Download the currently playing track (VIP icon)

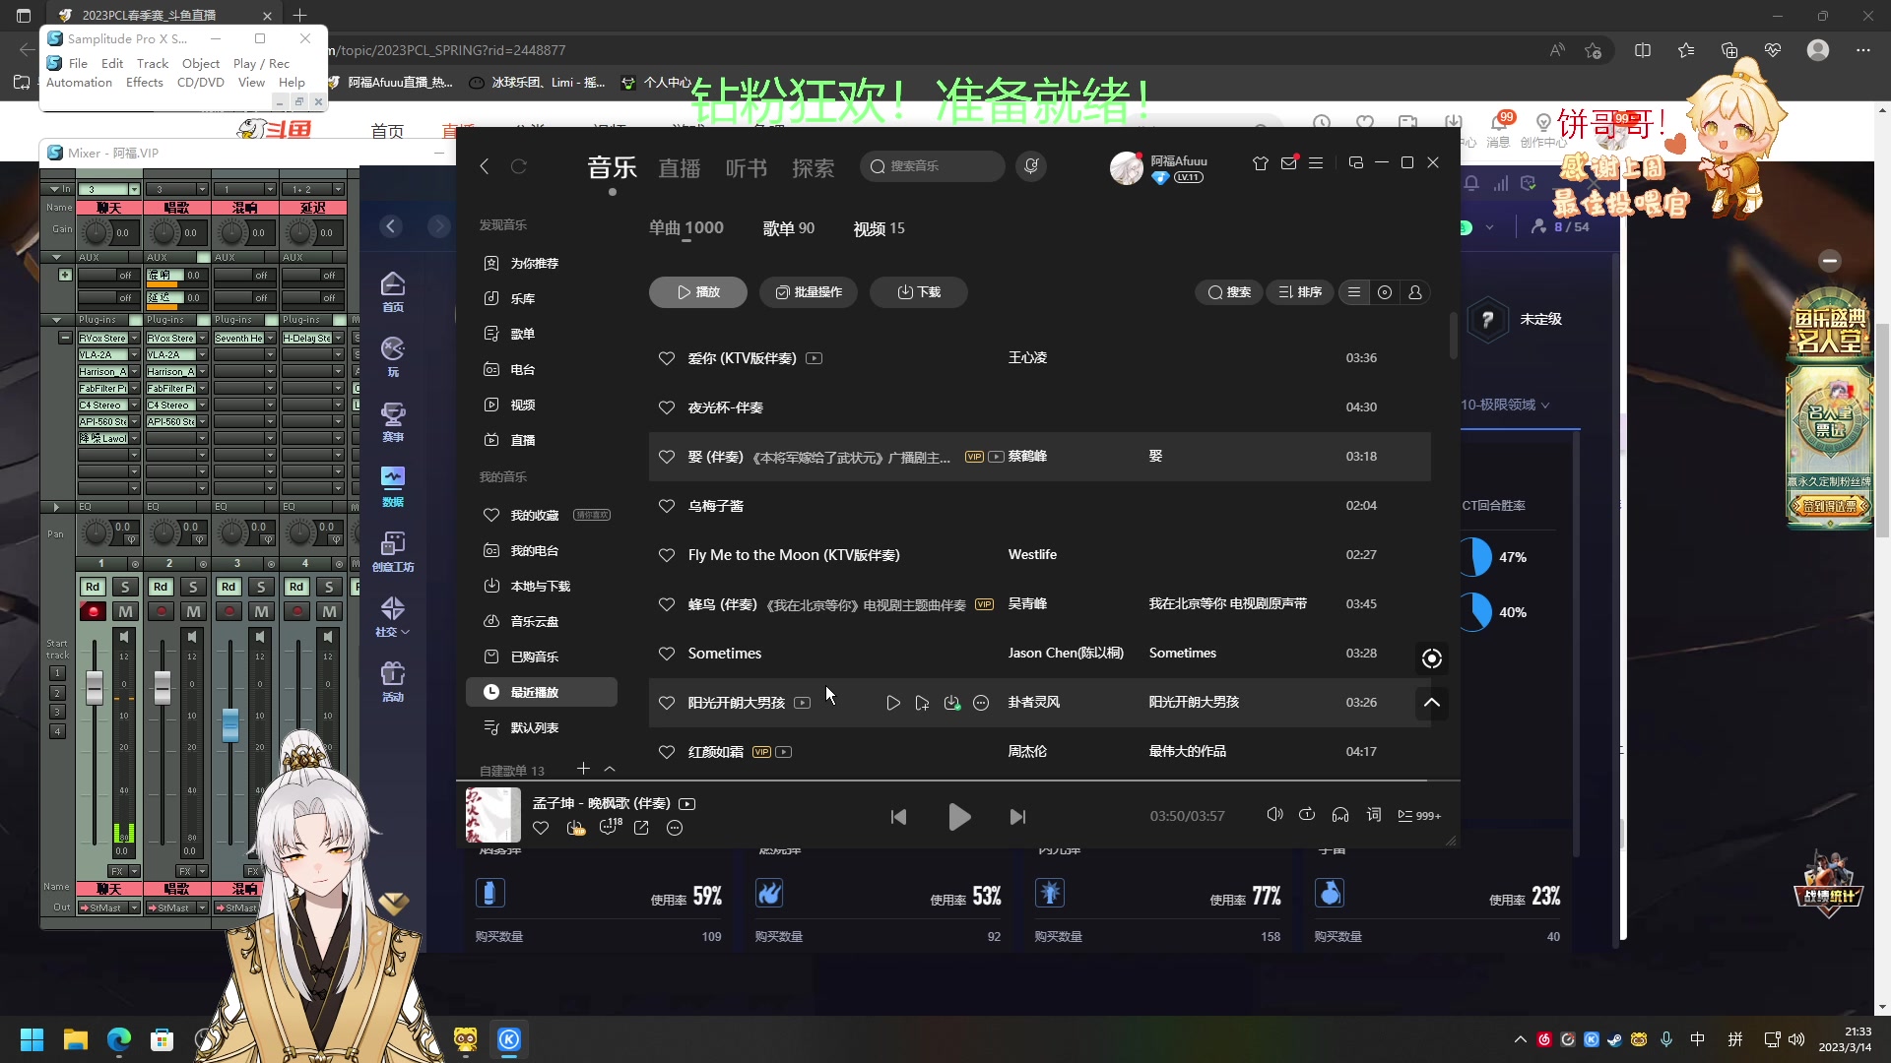coord(576,828)
